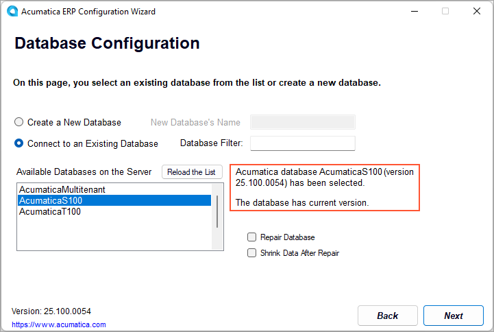Screen dimensions: 494x332
Task: Choose AcumaticaMultitenant from database list
Action: [x=62, y=189]
